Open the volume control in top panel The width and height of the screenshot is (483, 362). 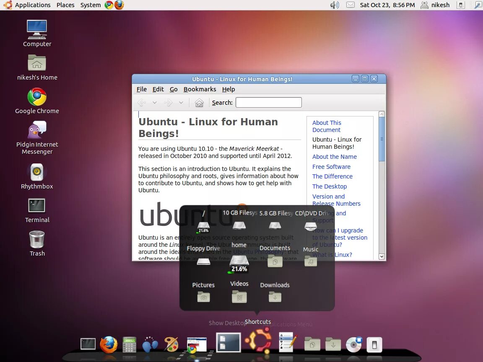(335, 5)
